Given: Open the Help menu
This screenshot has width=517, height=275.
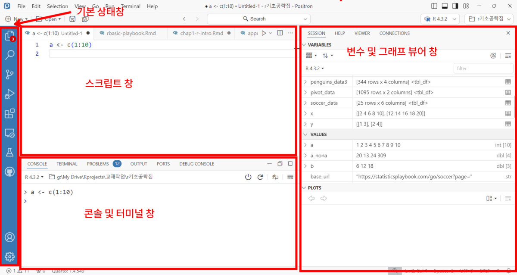Looking at the screenshot, I should click(152, 6).
